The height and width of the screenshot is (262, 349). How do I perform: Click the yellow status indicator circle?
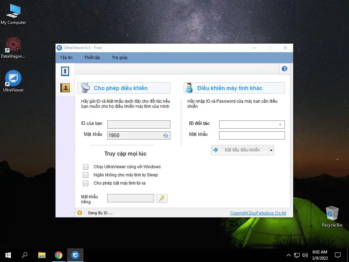click(x=79, y=213)
